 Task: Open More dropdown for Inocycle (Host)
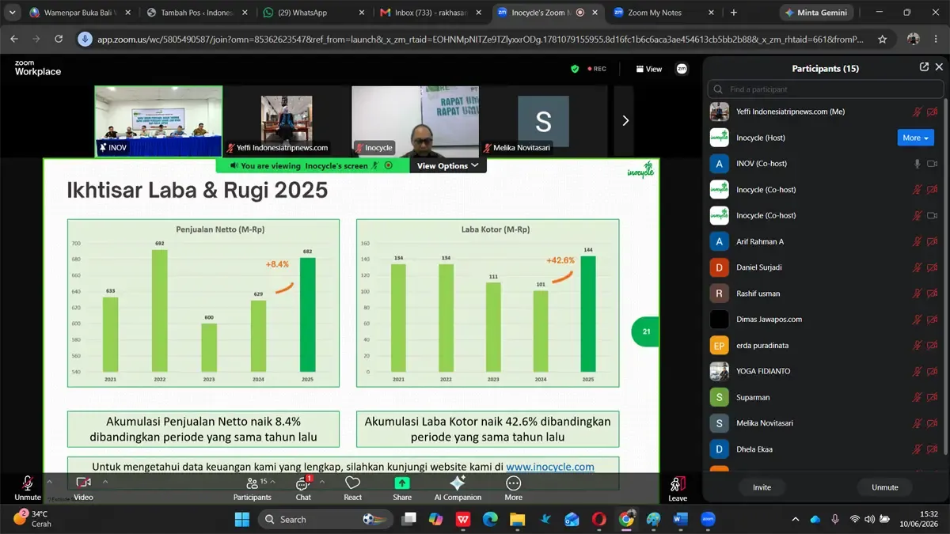[916, 138]
